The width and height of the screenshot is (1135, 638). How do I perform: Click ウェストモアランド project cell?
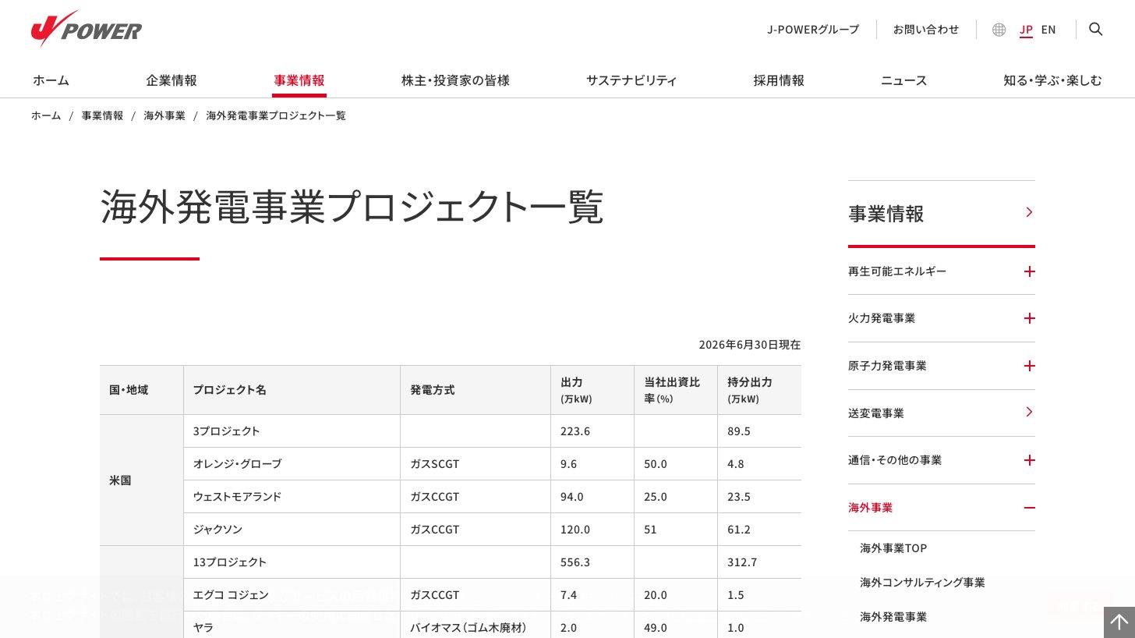click(x=292, y=497)
